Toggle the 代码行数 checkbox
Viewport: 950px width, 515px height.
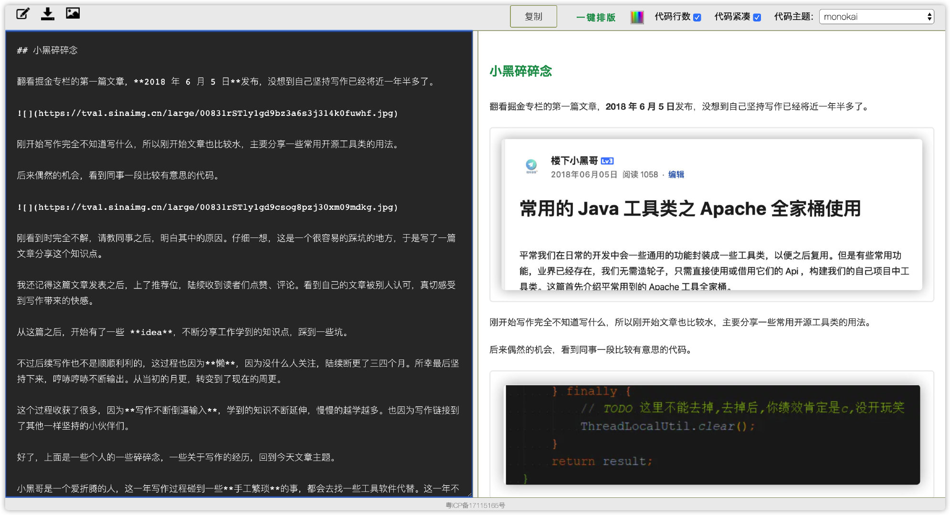(x=697, y=18)
